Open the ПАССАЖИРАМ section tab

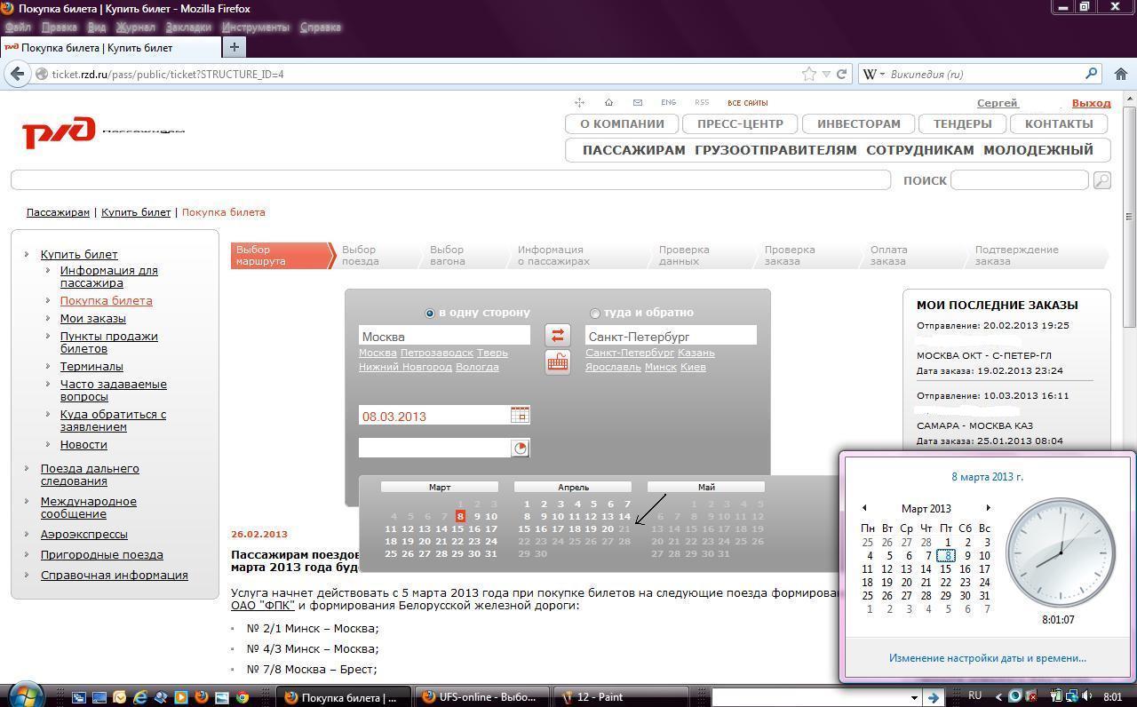coord(633,150)
